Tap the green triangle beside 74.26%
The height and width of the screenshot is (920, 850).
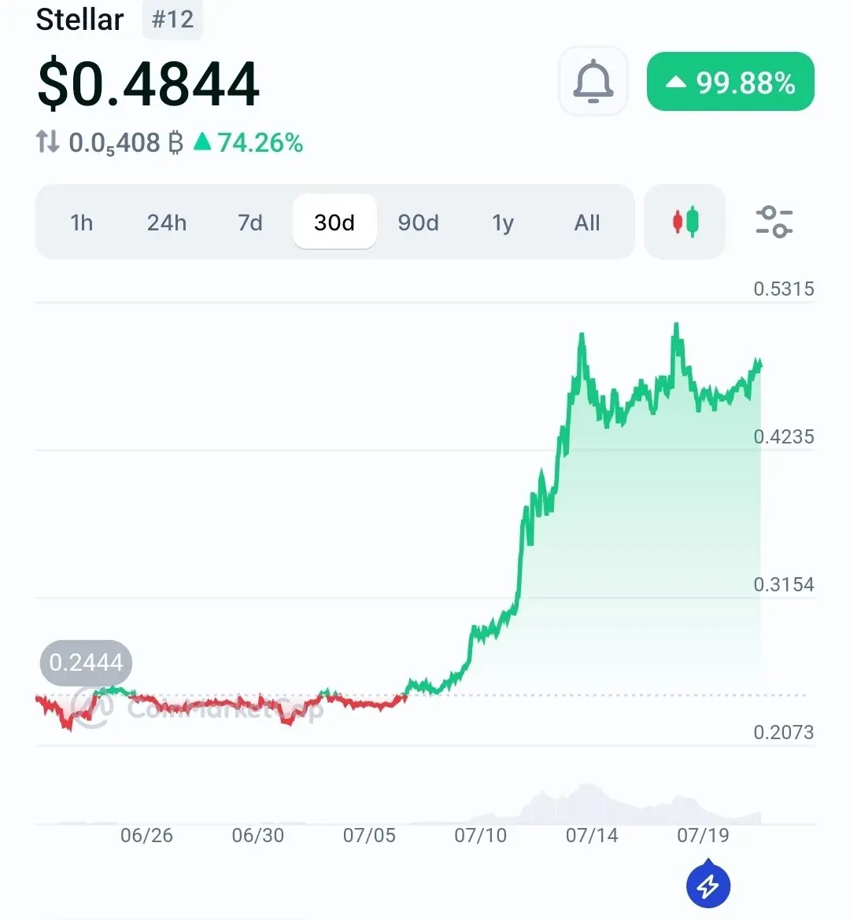pos(202,142)
